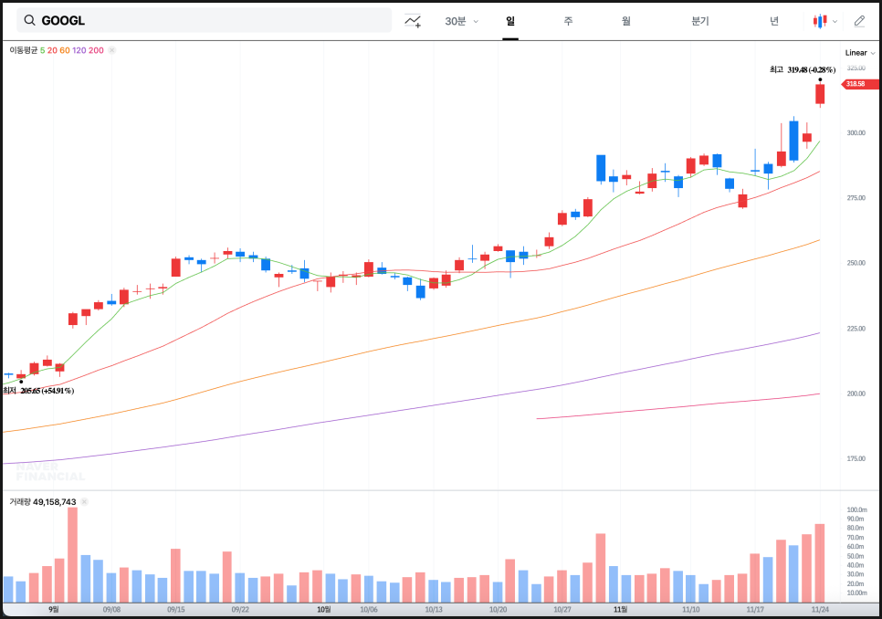Screen dimensions: 882x619
Task: Click the search magnifier icon
Action: pyautogui.click(x=30, y=21)
